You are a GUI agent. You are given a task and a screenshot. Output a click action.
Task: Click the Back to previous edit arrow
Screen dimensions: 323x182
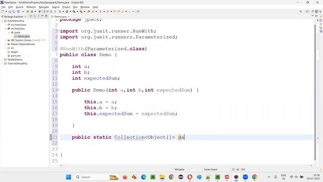115,12
